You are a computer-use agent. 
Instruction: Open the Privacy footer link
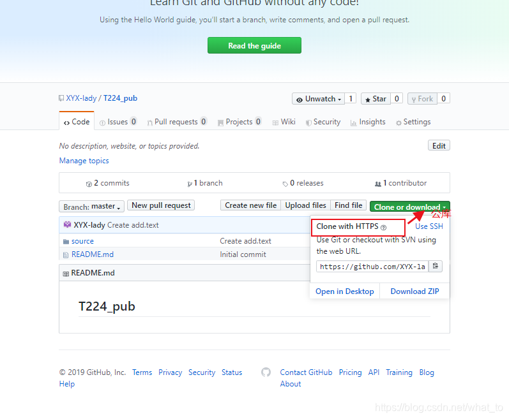pyautogui.click(x=170, y=372)
